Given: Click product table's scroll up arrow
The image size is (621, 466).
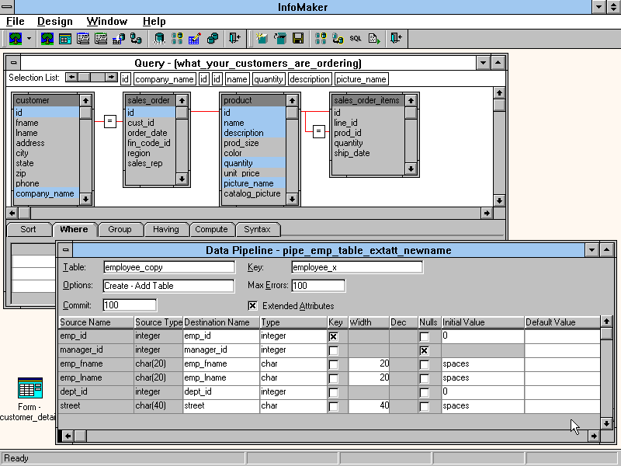Looking at the screenshot, I should 292,100.
